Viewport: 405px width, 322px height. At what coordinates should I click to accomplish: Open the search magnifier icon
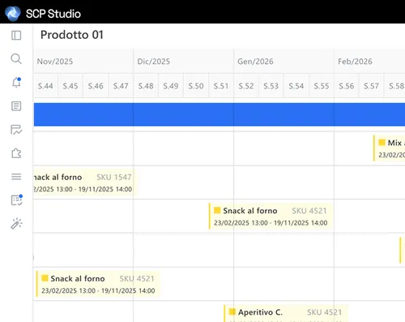16,58
